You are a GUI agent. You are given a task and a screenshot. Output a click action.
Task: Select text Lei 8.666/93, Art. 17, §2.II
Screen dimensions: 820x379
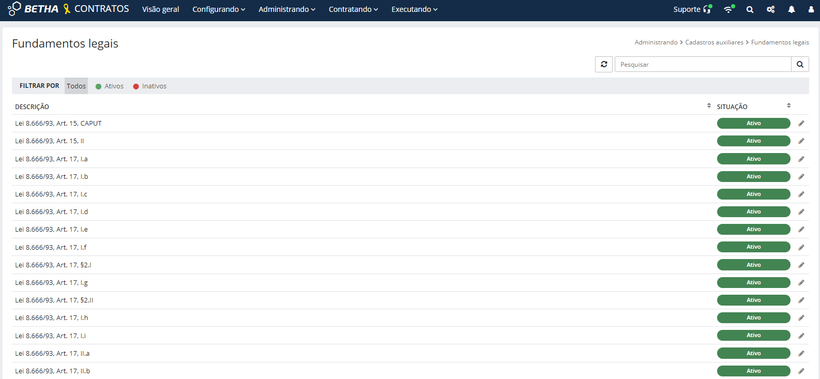coord(54,300)
